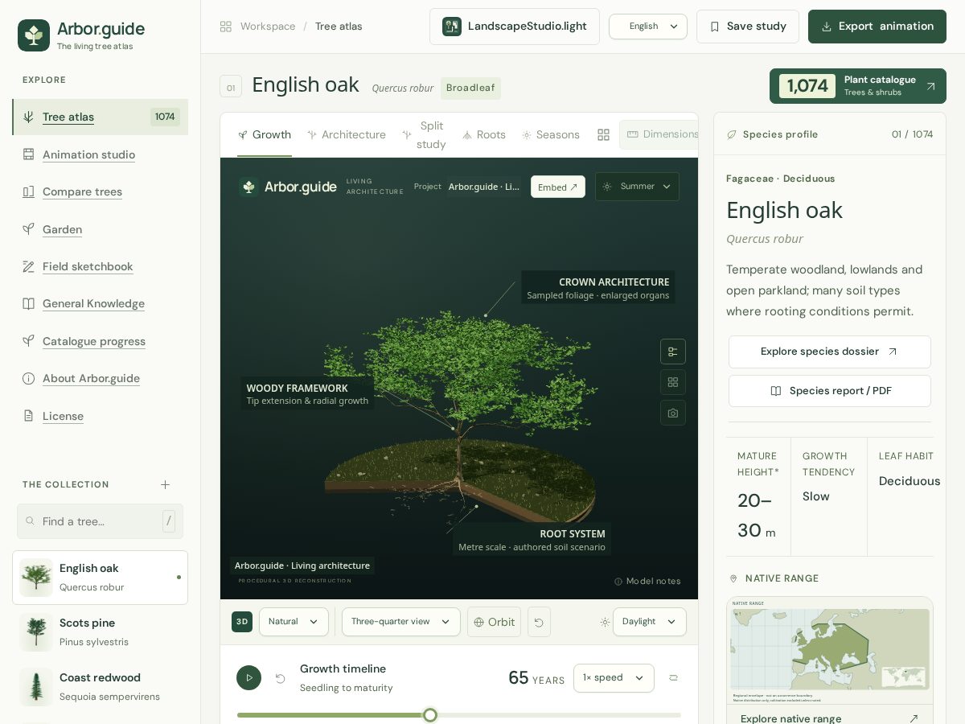The width and height of the screenshot is (965, 724).
Task: Open the Natural render style dropdown
Action: point(294,622)
